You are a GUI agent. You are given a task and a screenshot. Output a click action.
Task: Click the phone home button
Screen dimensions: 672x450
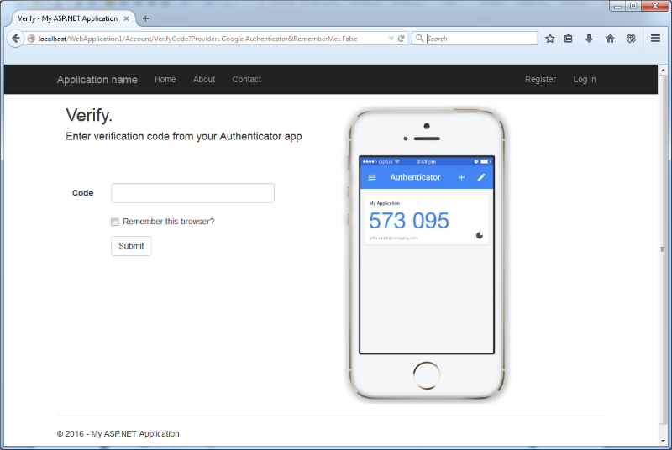(427, 375)
